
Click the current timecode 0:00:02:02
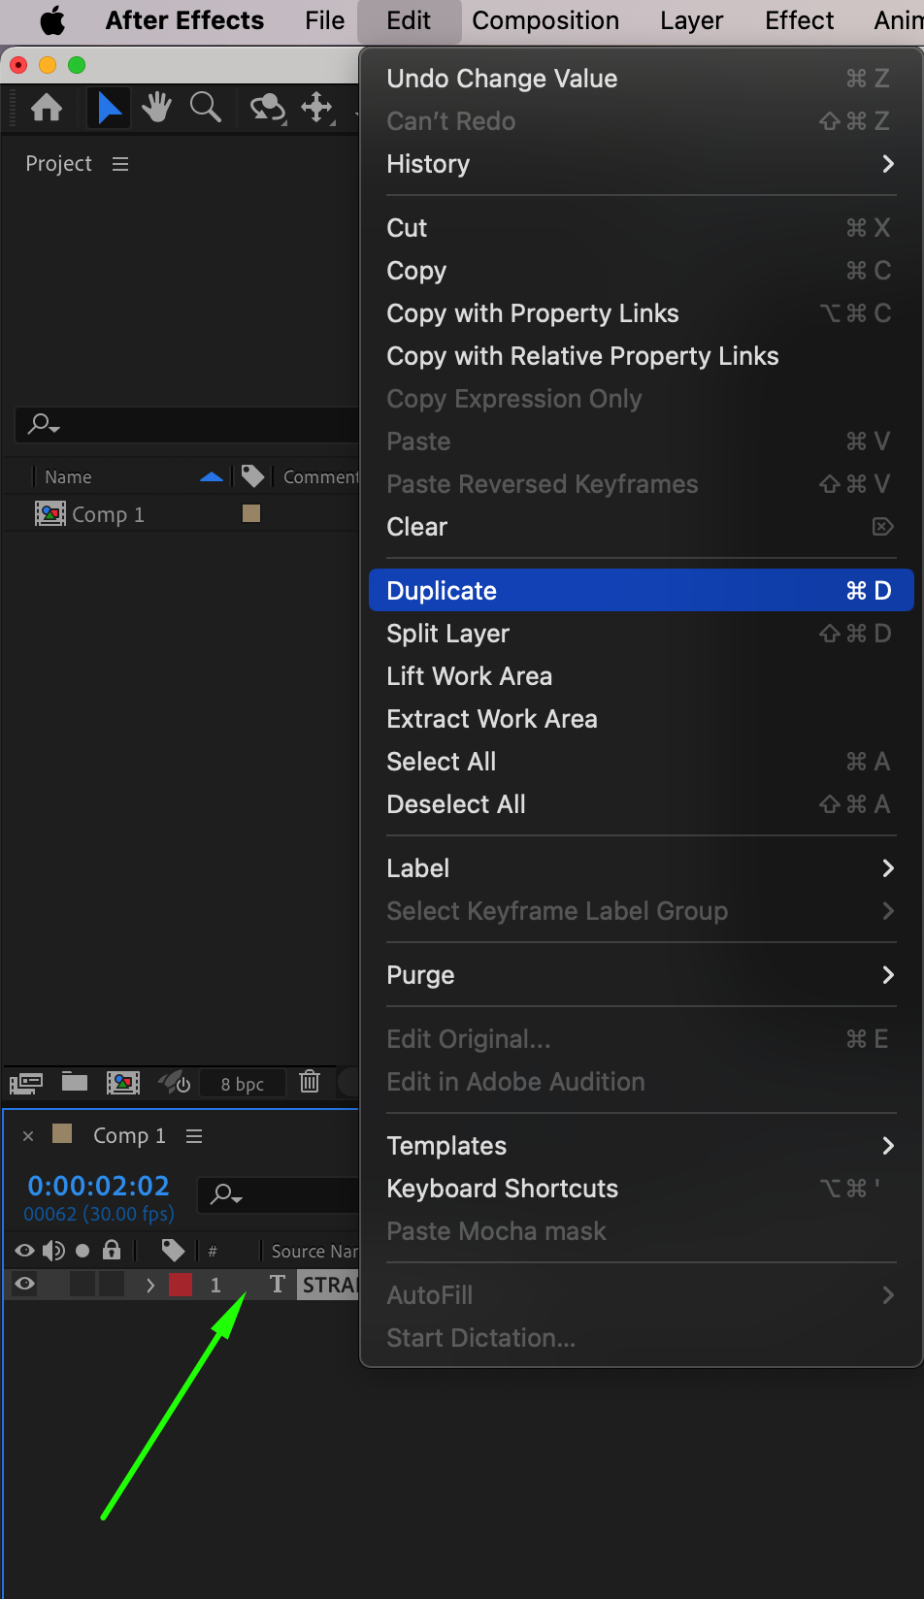click(98, 1186)
